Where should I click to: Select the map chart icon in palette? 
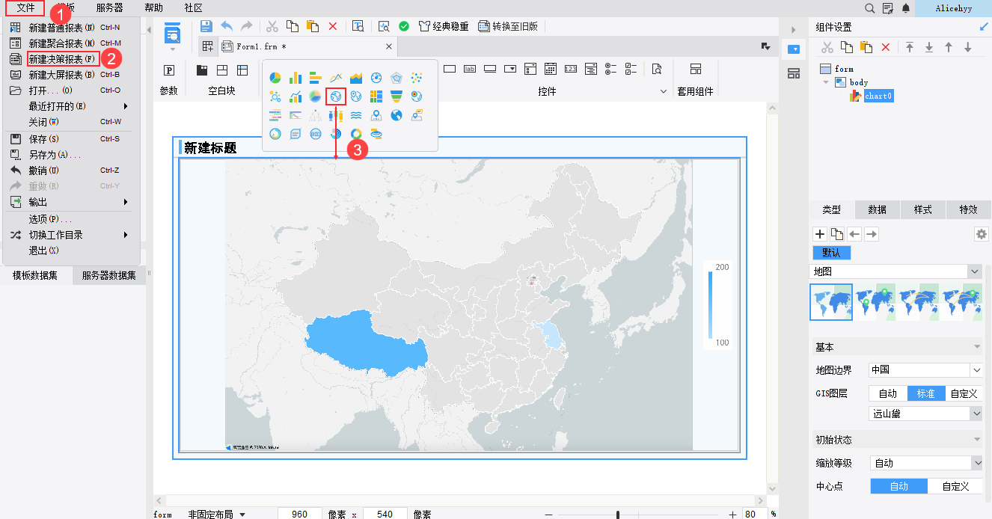click(336, 96)
